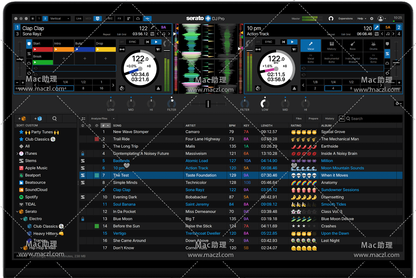Collapse the Electro crate folder
The height and width of the screenshot is (278, 416).
pos(21,219)
